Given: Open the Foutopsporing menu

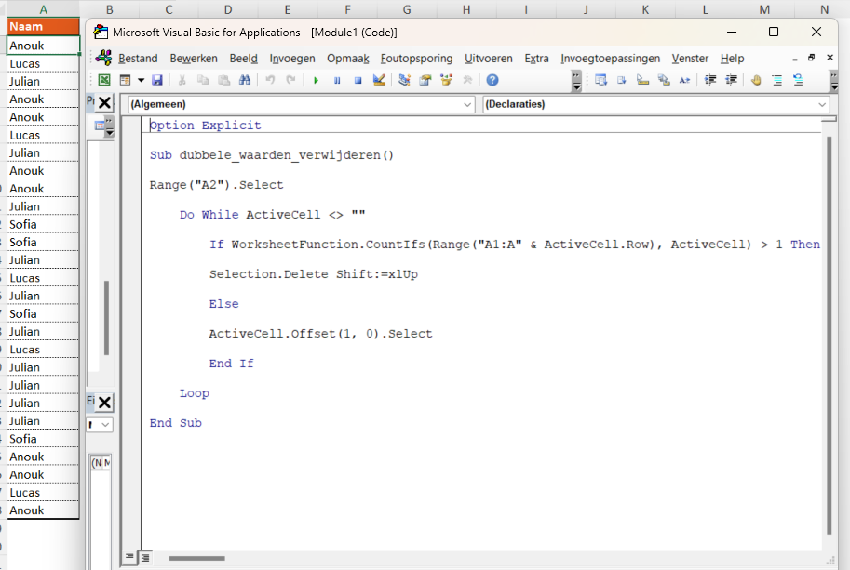Looking at the screenshot, I should tap(416, 59).
